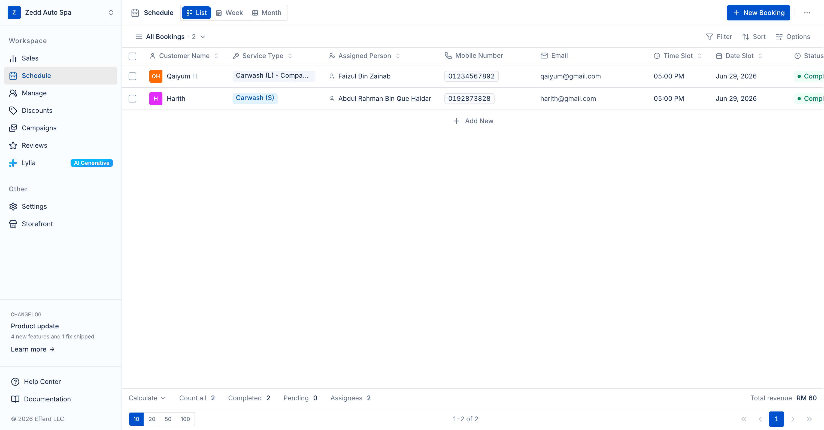Click mobile number 01234567892
824x430 pixels.
[471, 76]
